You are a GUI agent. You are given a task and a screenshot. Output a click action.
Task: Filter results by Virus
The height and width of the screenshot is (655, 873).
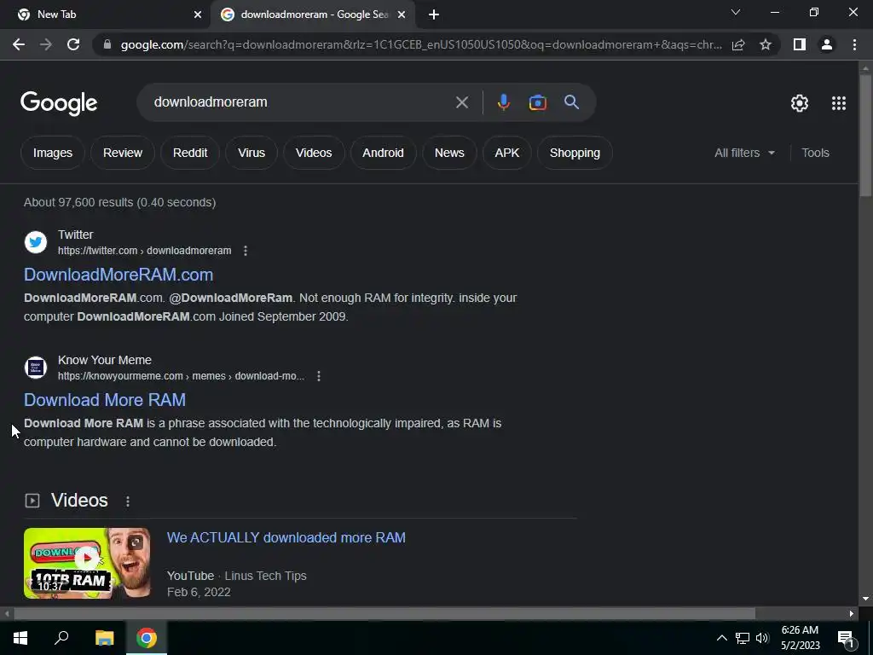[251, 153]
